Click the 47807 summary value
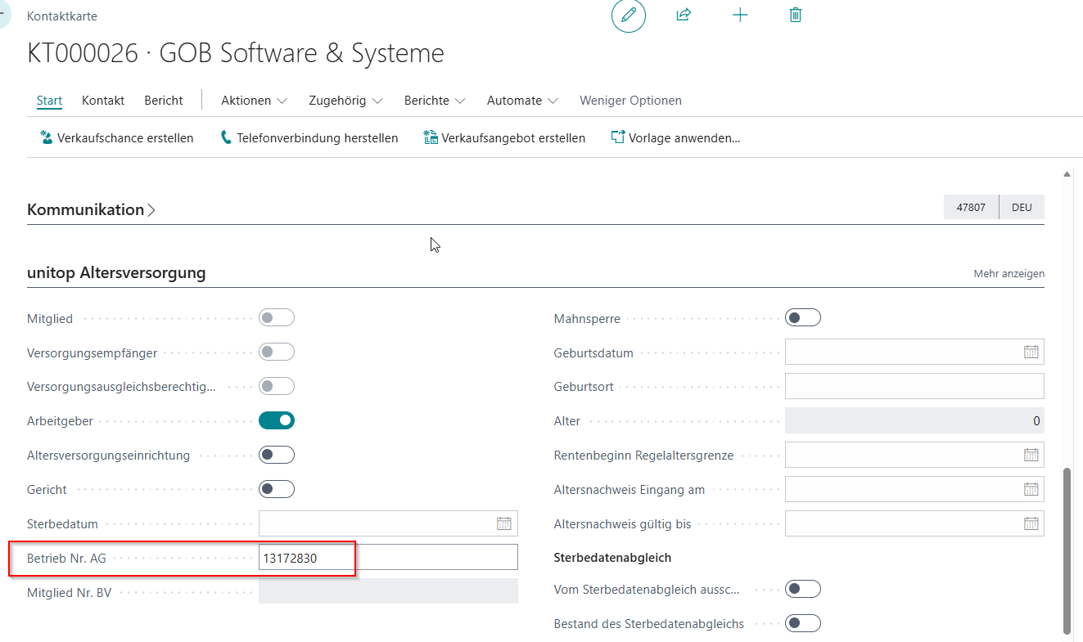This screenshot has height=642, width=1083. click(971, 208)
